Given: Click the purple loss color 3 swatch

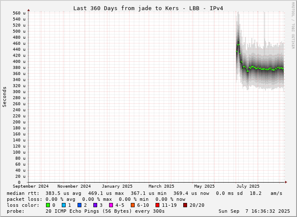Looking at the screenshot, I should click(95, 205).
